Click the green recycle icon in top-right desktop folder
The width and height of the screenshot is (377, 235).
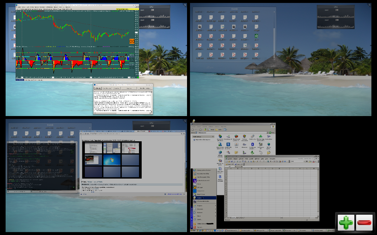tap(256, 36)
